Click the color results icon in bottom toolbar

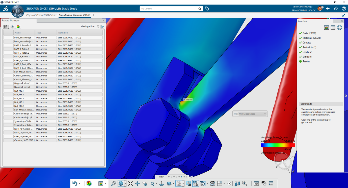click(89, 184)
